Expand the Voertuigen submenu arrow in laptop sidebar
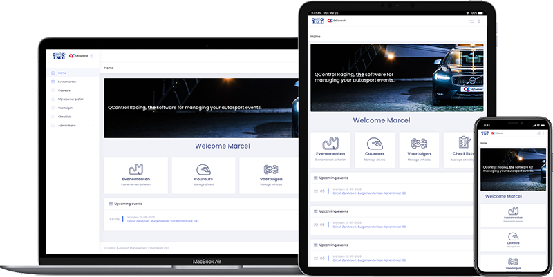 (x=93, y=108)
